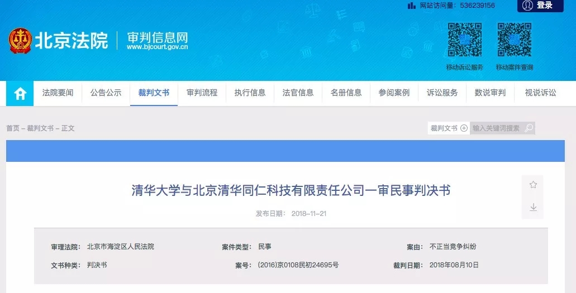This screenshot has height=293, width=576.
Task: Open the 诉讼服务 menu item
Action: 442,93
